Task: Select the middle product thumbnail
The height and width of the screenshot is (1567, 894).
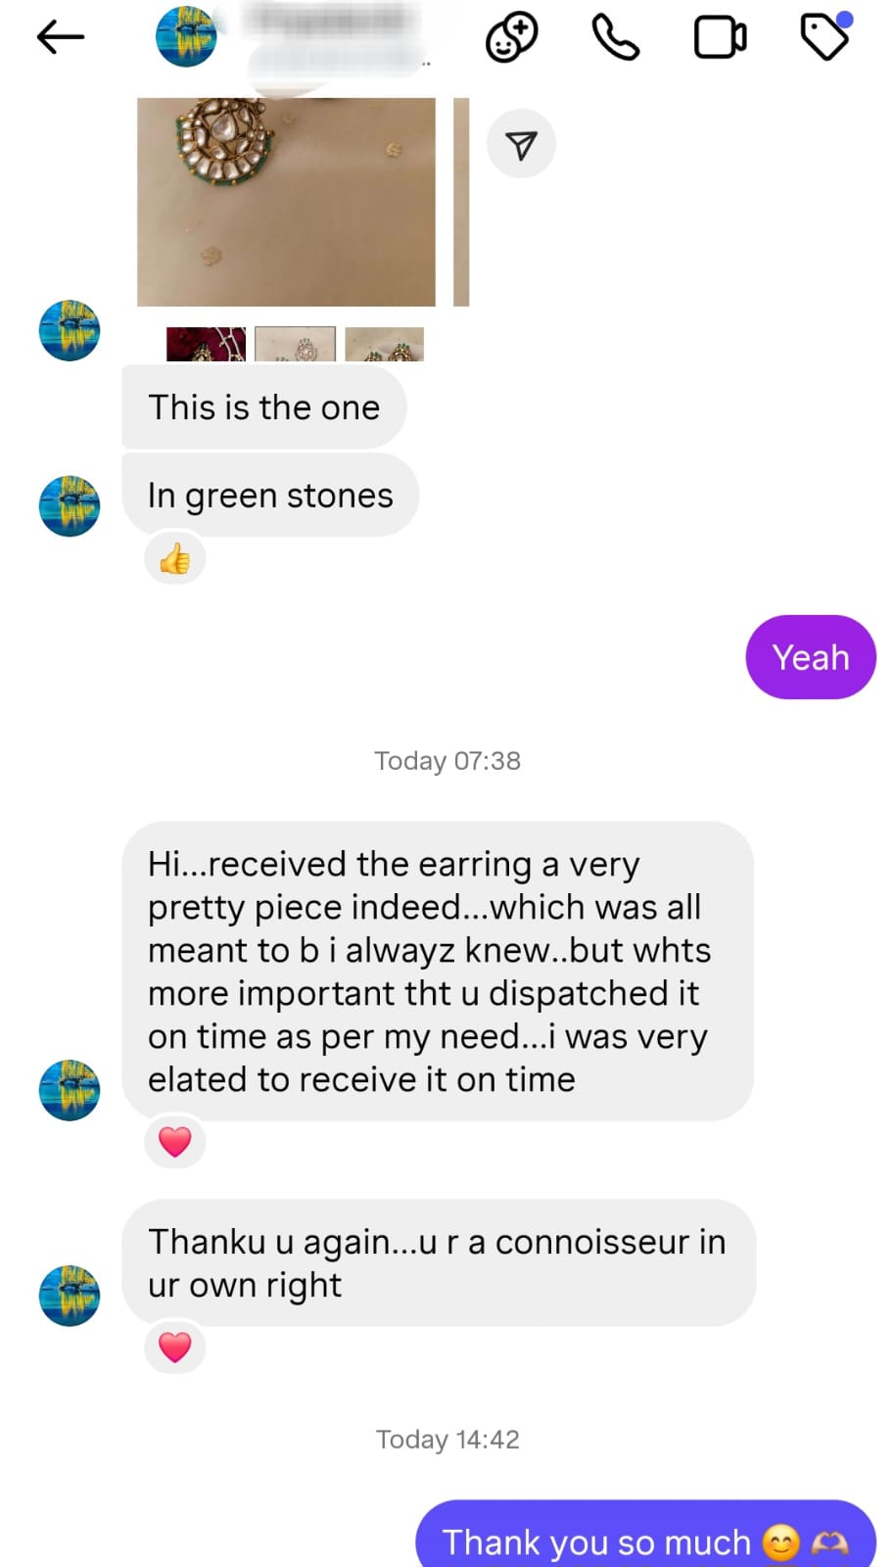Action: click(295, 345)
